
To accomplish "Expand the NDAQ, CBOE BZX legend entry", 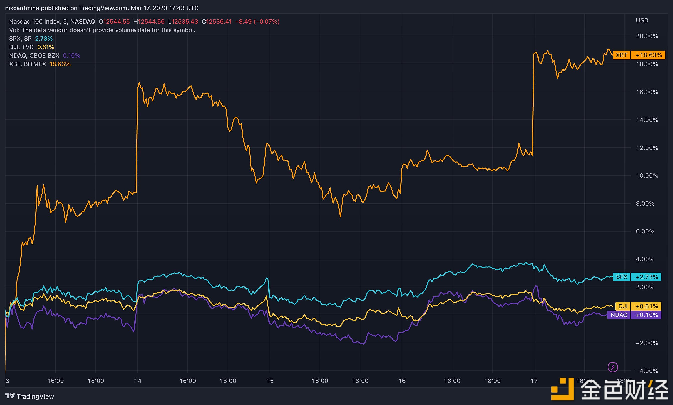I will (x=34, y=56).
